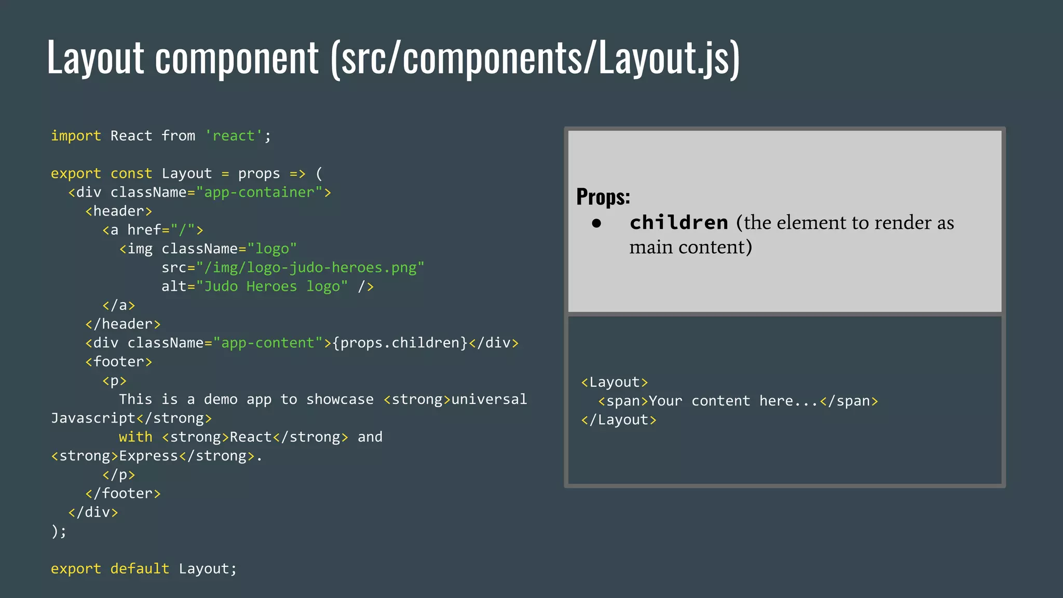This screenshot has height=598, width=1063.
Task: Click the ');' closing line
Action: 59,532
